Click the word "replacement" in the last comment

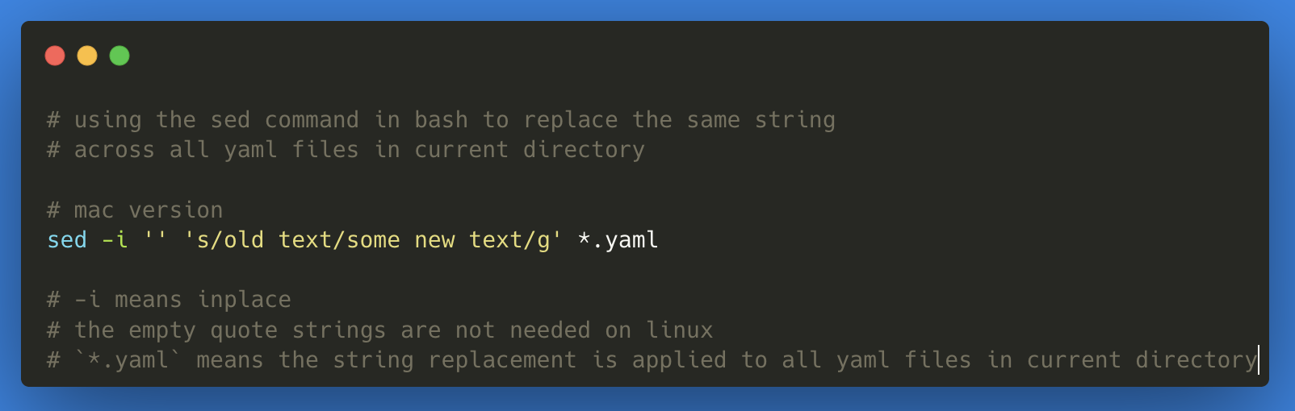coord(502,360)
